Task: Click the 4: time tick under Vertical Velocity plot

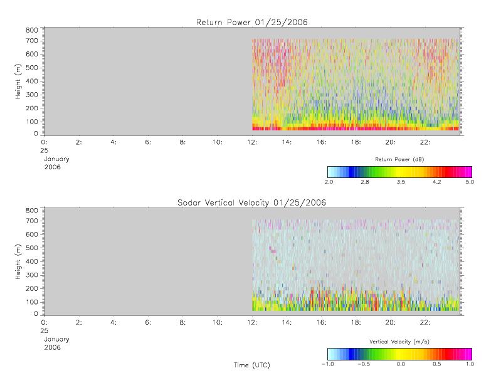Action: coord(113,323)
